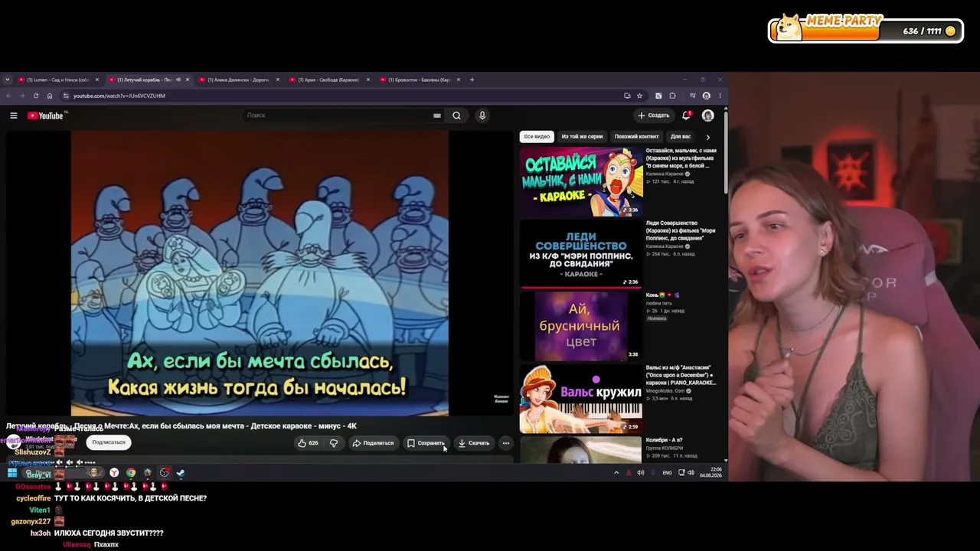This screenshot has width=980, height=551.
Task: Open Ай, брусничный цвет video thumbnail
Action: click(x=581, y=326)
